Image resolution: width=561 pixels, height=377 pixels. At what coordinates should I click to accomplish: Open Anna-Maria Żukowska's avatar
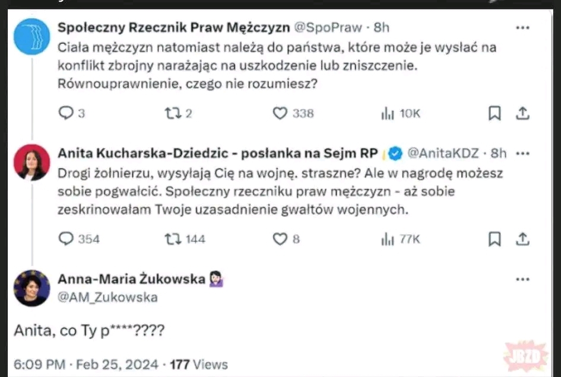[x=31, y=288]
